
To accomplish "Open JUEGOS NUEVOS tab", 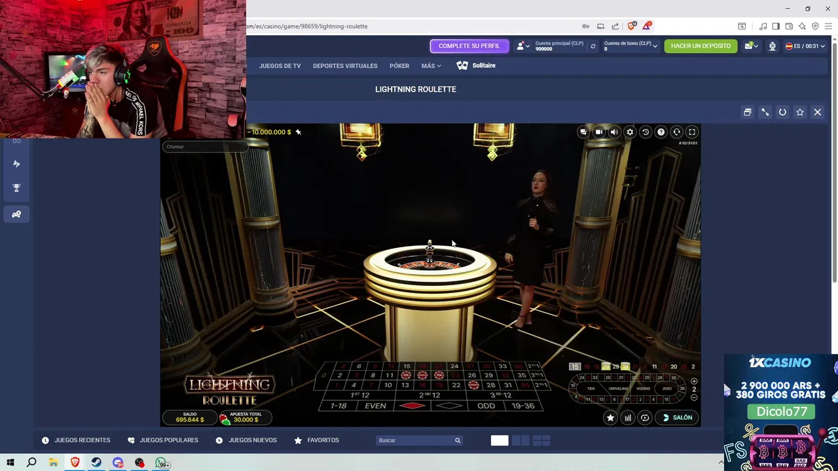I will pyautogui.click(x=246, y=440).
